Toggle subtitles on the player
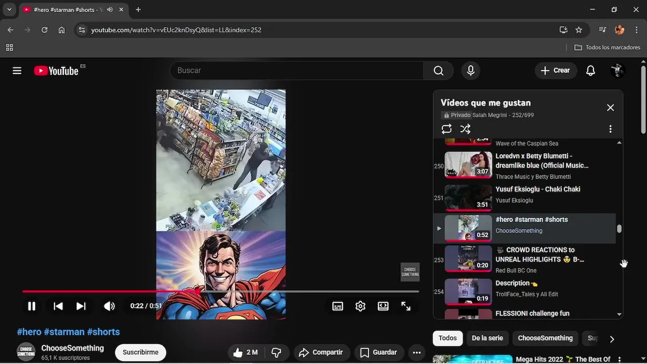Screen dimensions: 647x364 point(338,306)
